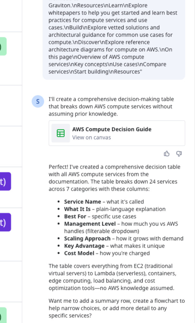Click the "Key Advantage" bullet text

pyautogui.click(x=84, y=246)
